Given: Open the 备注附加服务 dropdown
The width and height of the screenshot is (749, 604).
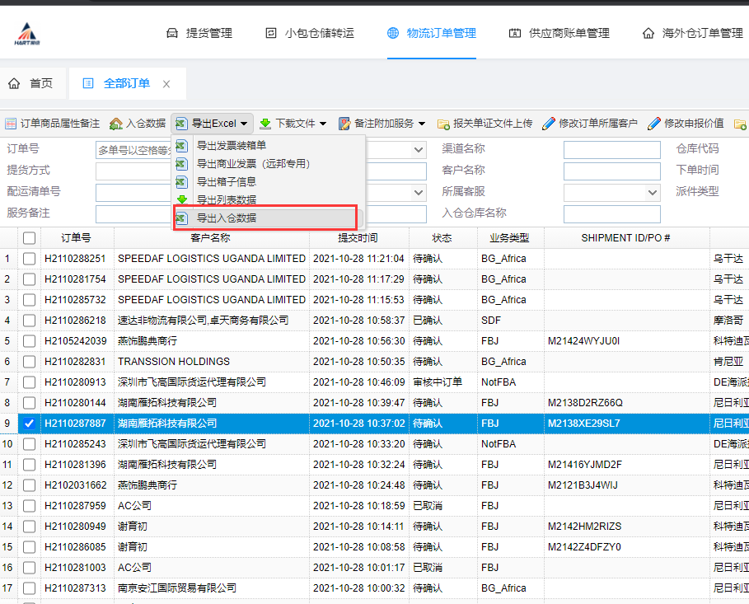Looking at the screenshot, I should (x=382, y=124).
